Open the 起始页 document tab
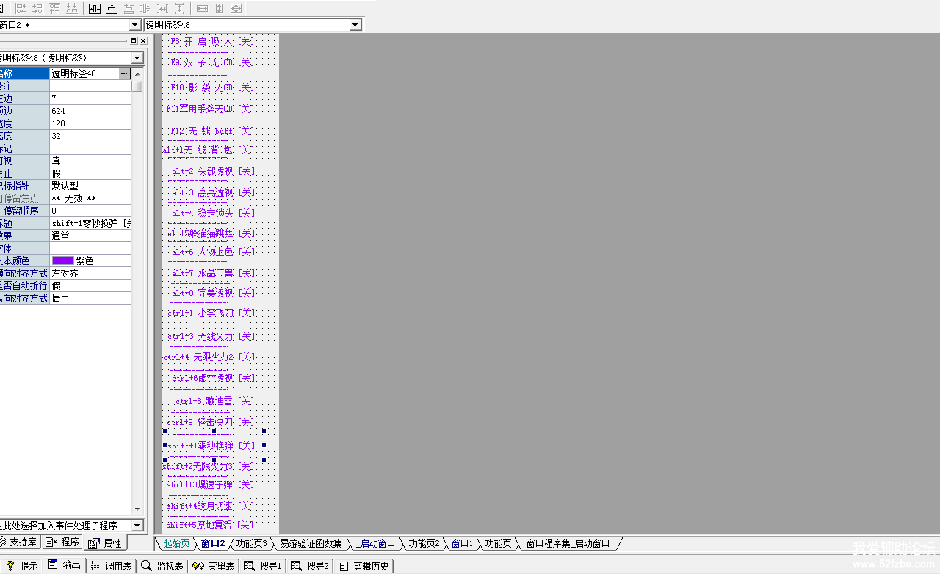Image resolution: width=940 pixels, height=574 pixels. click(x=176, y=543)
